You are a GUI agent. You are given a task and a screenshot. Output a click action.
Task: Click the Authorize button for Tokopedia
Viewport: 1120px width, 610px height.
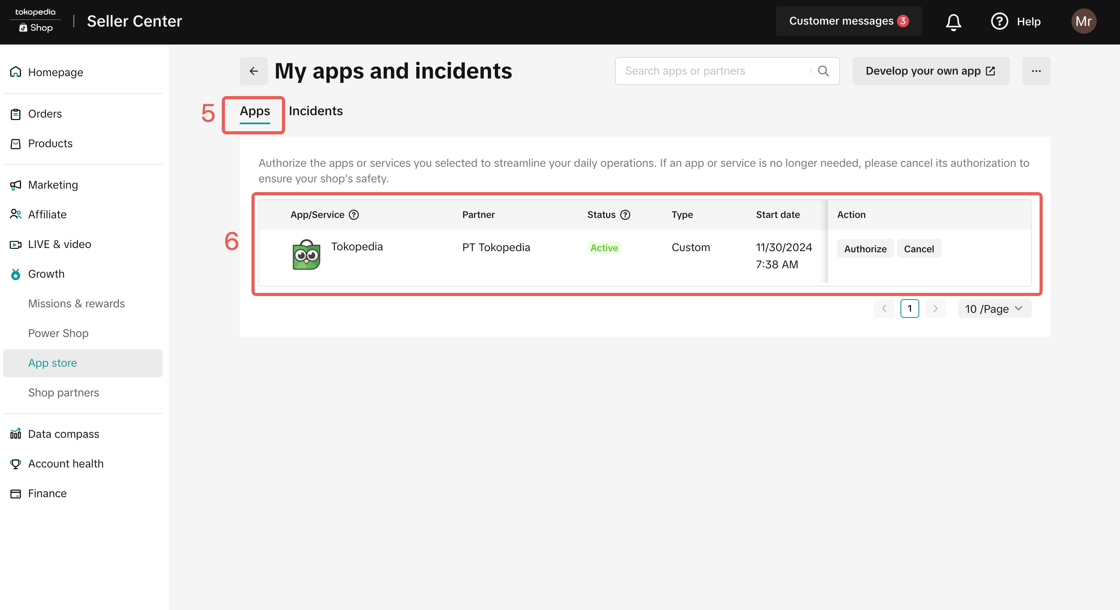[865, 249]
